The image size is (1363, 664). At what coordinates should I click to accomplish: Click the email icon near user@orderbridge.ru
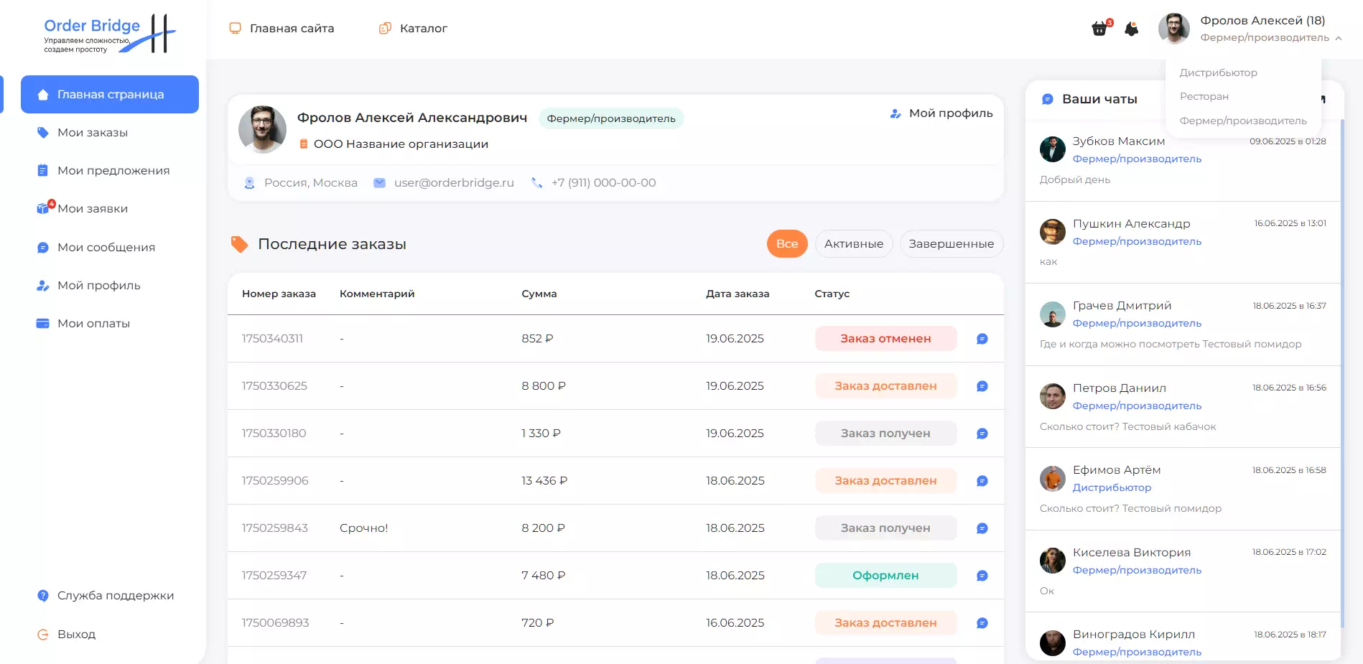pos(379,183)
